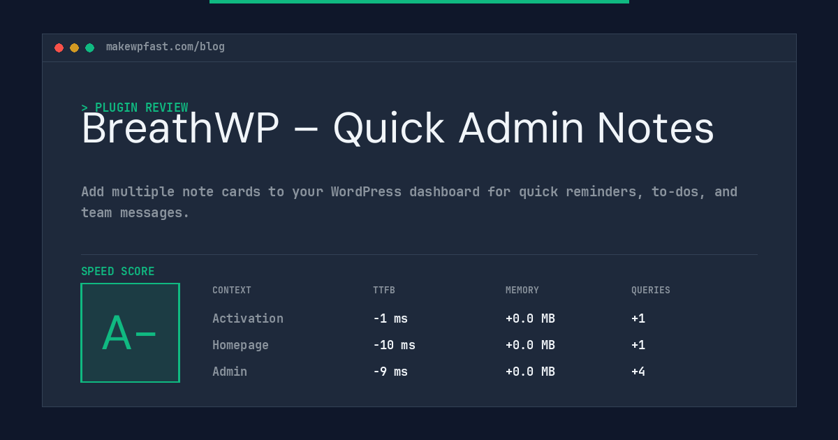Click the -1 ms TTFB value

point(390,318)
